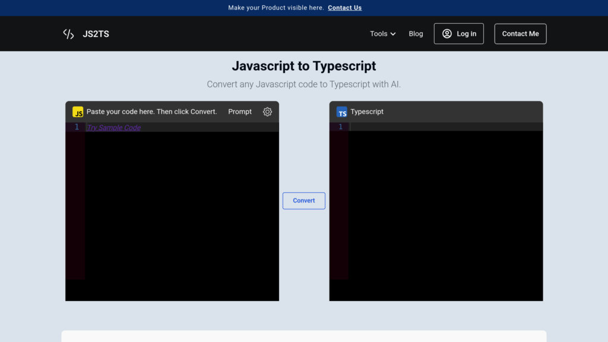Click the JS2TS brand name in the navbar
The height and width of the screenshot is (342, 608).
coord(96,34)
